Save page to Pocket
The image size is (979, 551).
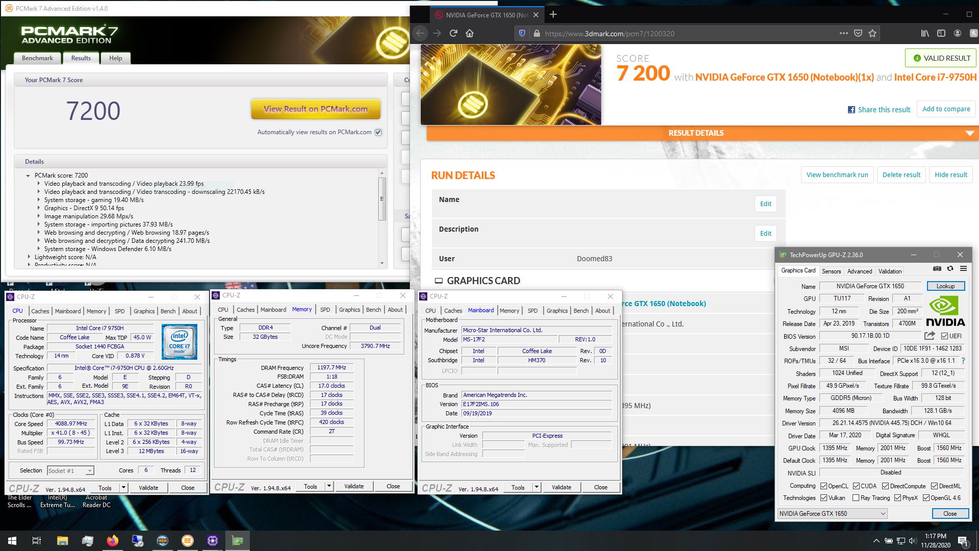[858, 33]
